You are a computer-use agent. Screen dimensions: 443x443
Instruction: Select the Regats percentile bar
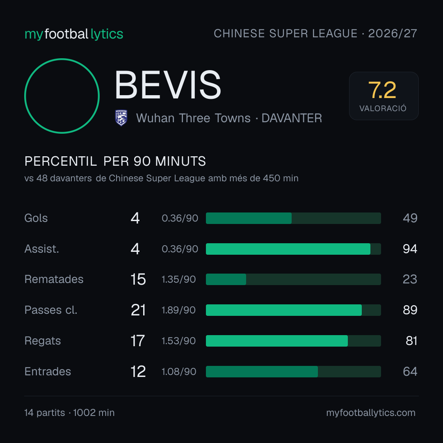[x=293, y=341]
